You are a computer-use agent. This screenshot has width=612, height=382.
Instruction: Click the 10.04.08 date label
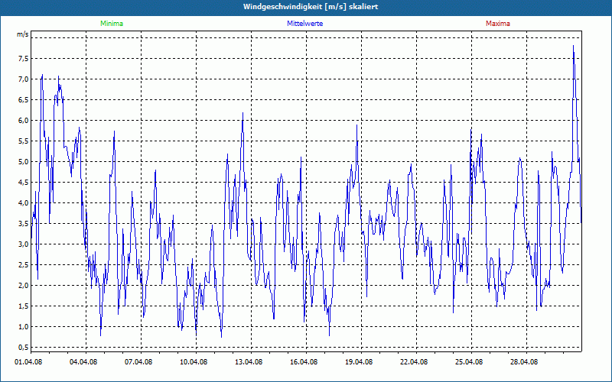[x=194, y=362]
